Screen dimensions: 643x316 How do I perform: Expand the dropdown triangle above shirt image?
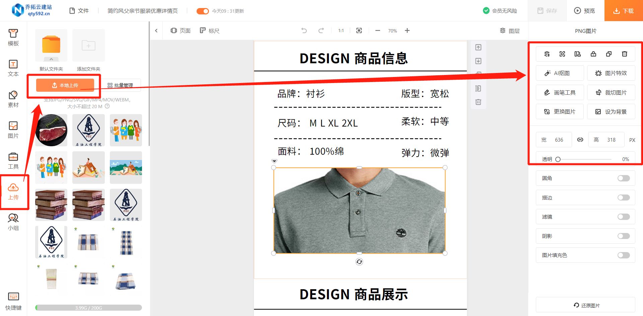coord(274,161)
